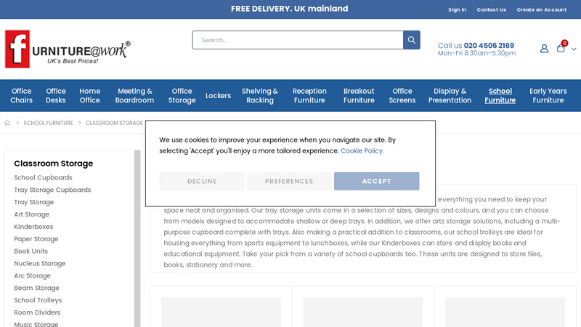Open the user account icon
This screenshot has height=327, width=581.
(544, 49)
